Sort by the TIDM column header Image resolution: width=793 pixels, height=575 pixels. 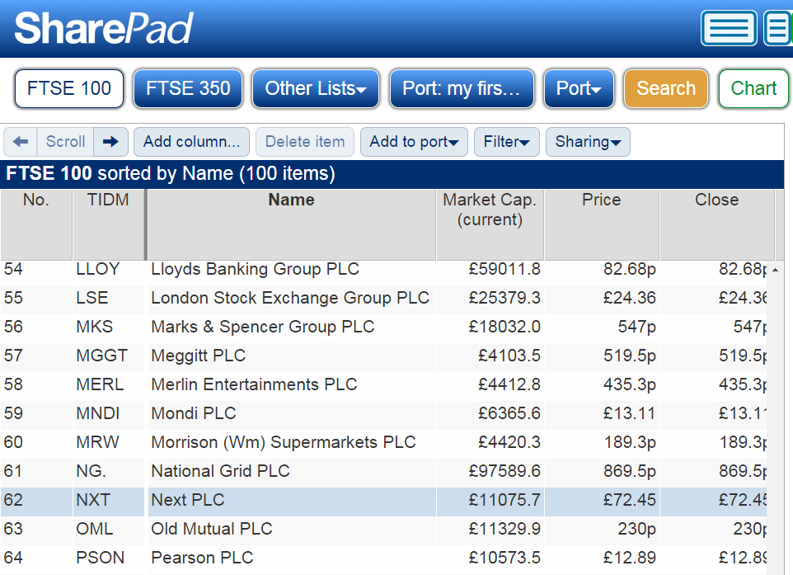108,224
